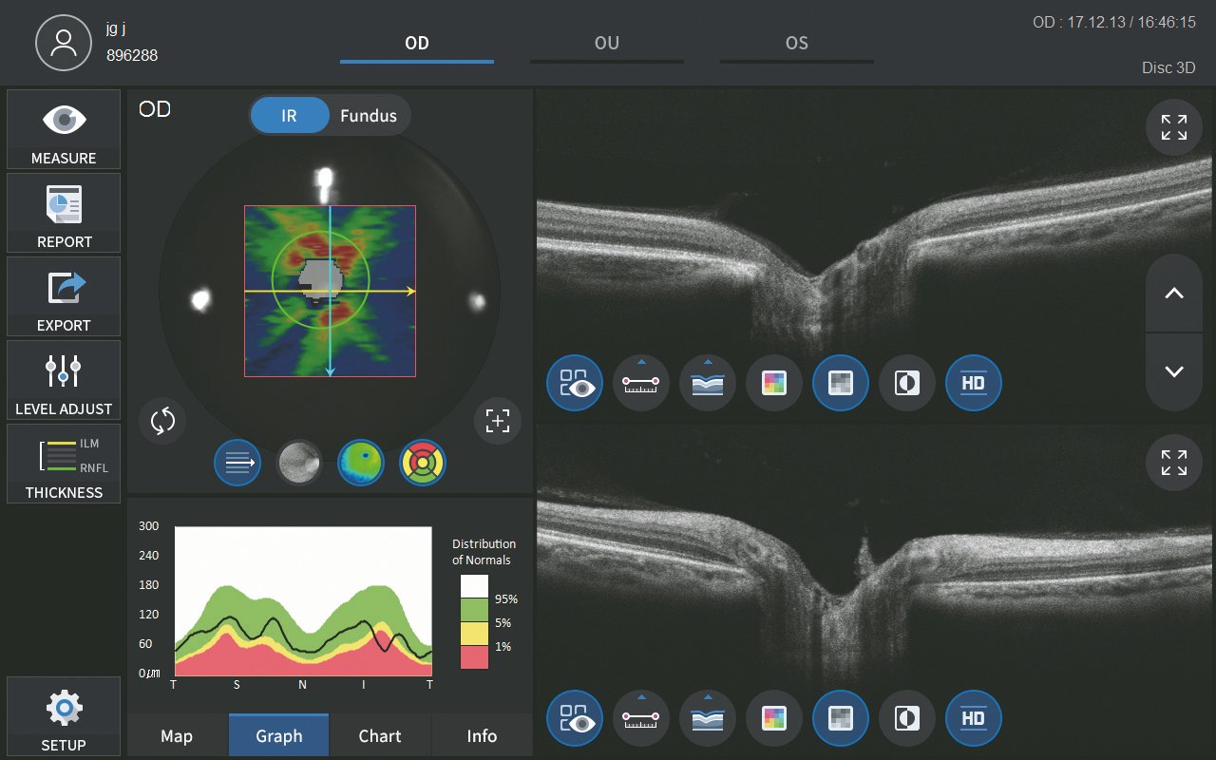Click the red 1% distribution swatch
Viewport: 1216px width, 760px height.
coord(474,656)
